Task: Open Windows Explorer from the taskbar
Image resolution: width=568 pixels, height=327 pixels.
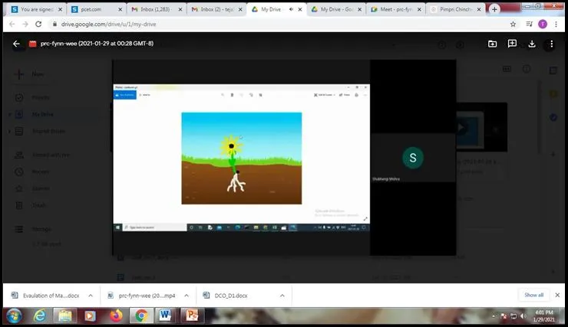Action: tap(64, 316)
